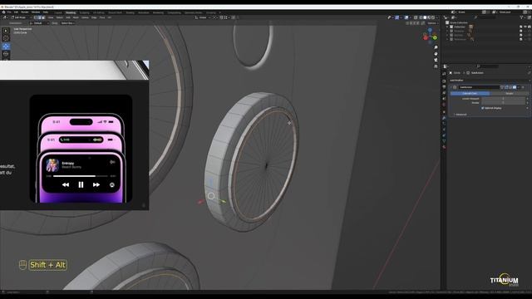This screenshot has height=299, width=532.
Task: Expand the Collection row in the outliner
Action: 447,27
